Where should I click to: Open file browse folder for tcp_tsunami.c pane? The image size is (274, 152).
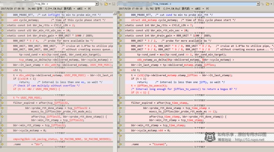click(267, 4)
